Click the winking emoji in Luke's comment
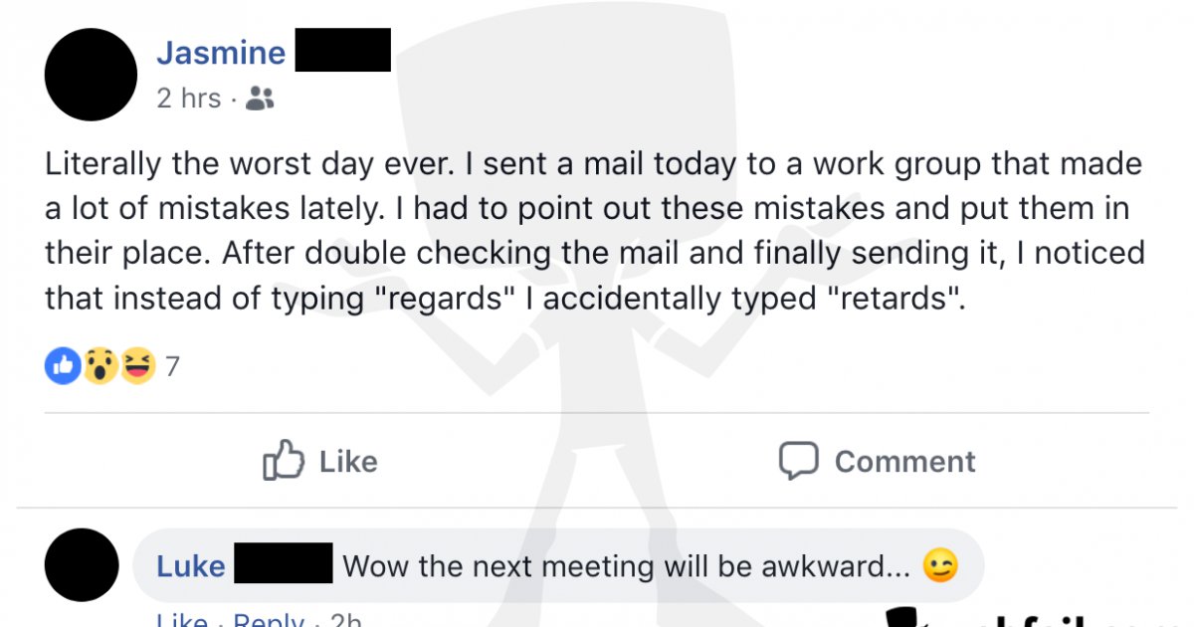 (940, 566)
